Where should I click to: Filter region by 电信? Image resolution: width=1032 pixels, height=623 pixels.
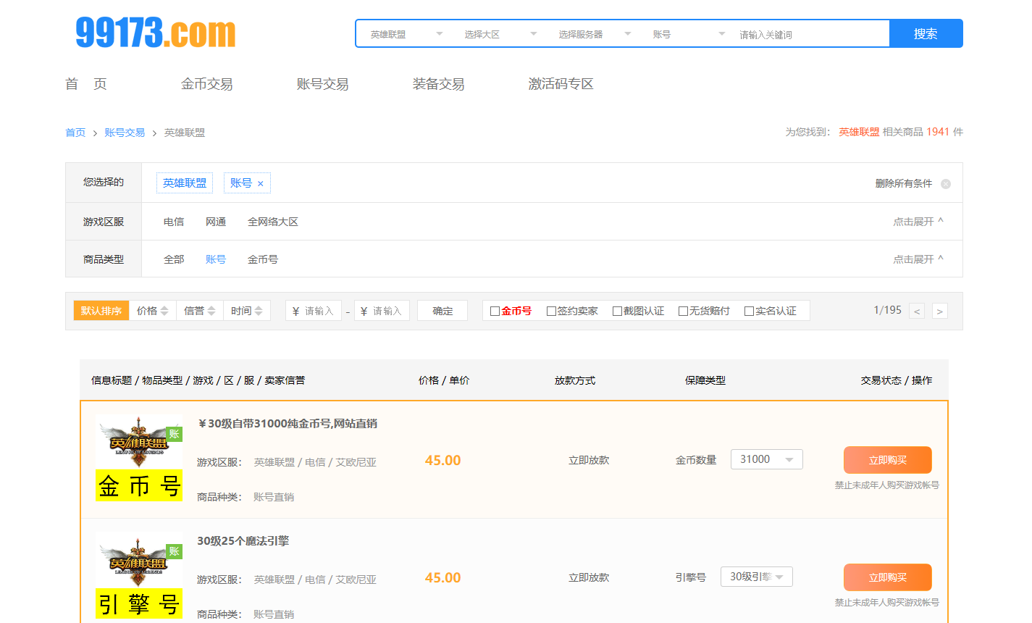174,222
